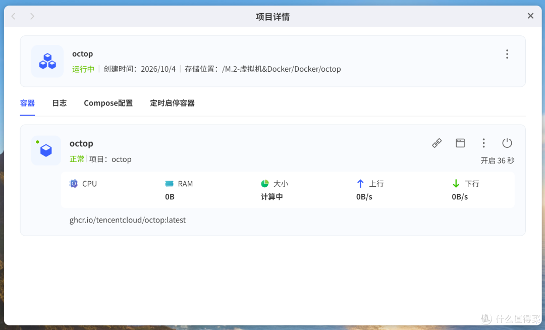Click the RAM memory icon
Image resolution: width=545 pixels, height=330 pixels.
coord(169,183)
